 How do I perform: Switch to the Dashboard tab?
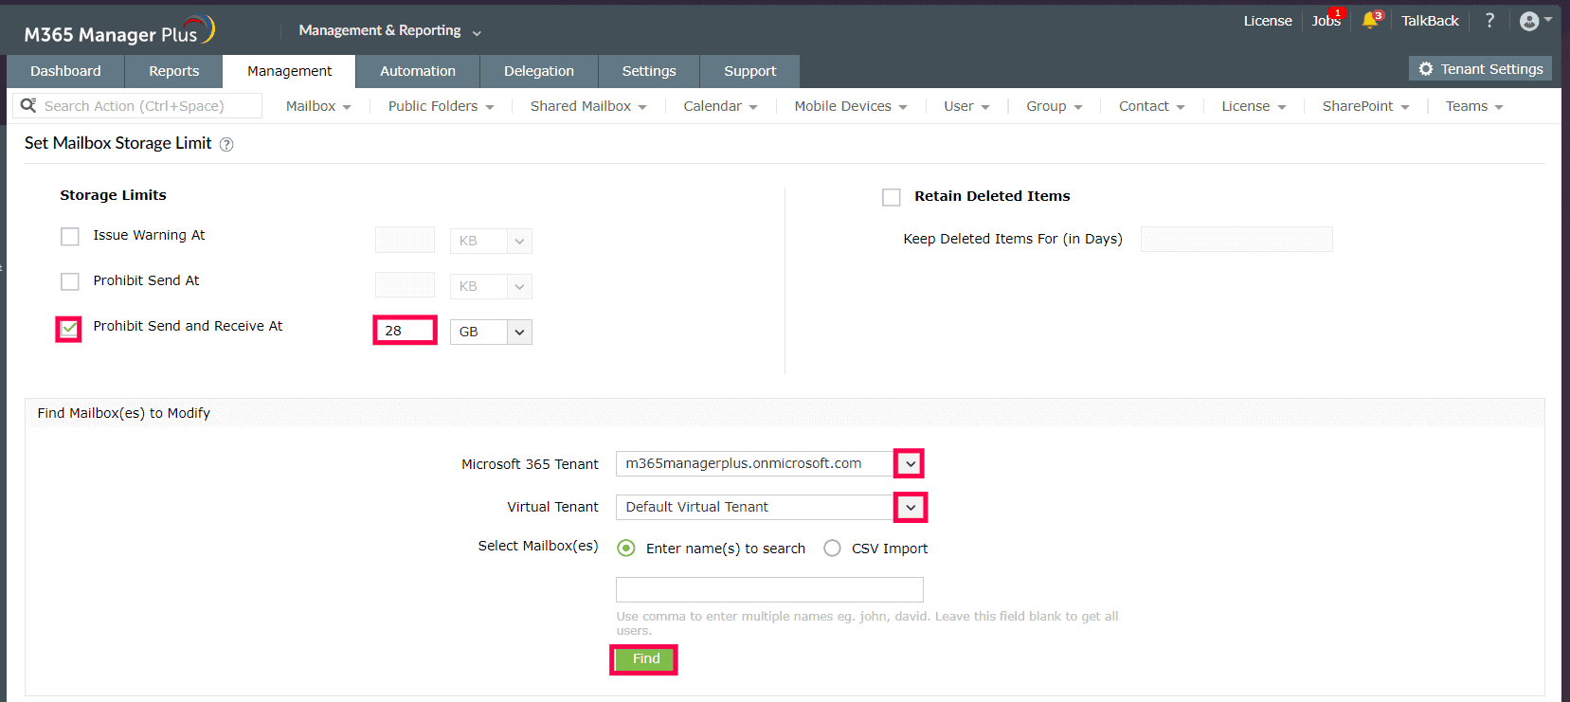(65, 71)
